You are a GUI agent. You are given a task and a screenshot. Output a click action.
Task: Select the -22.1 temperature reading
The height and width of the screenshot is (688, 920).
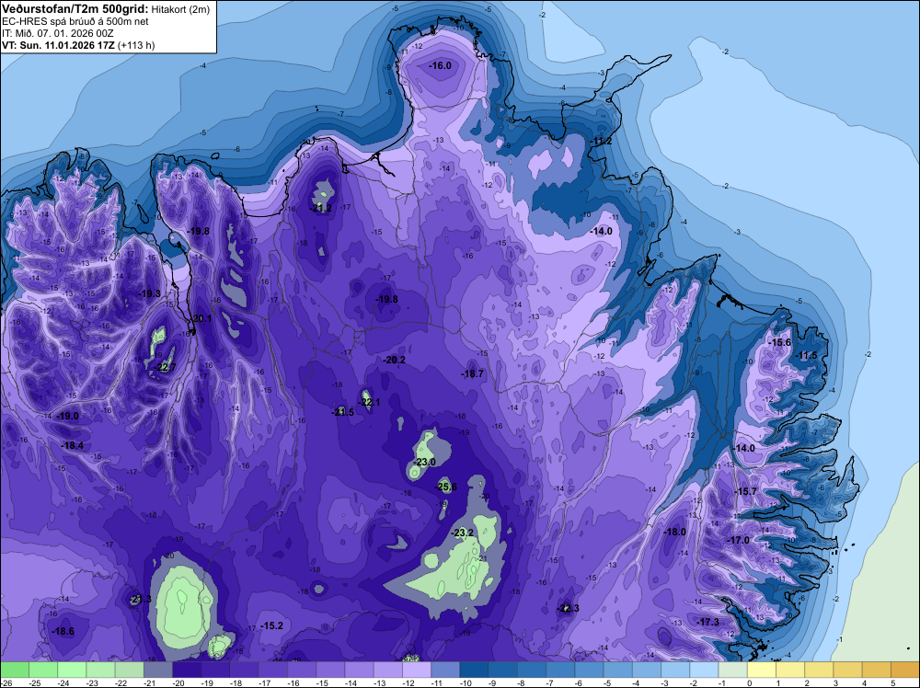(369, 402)
